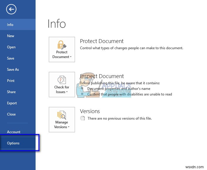Screen dimensions: 207x170
Task: Select Export in the sidebar
Action: point(18,103)
